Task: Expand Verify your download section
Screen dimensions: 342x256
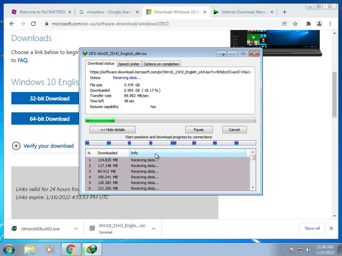Action: click(43, 146)
